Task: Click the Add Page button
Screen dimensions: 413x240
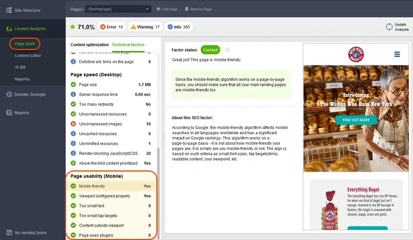Action: [168, 9]
